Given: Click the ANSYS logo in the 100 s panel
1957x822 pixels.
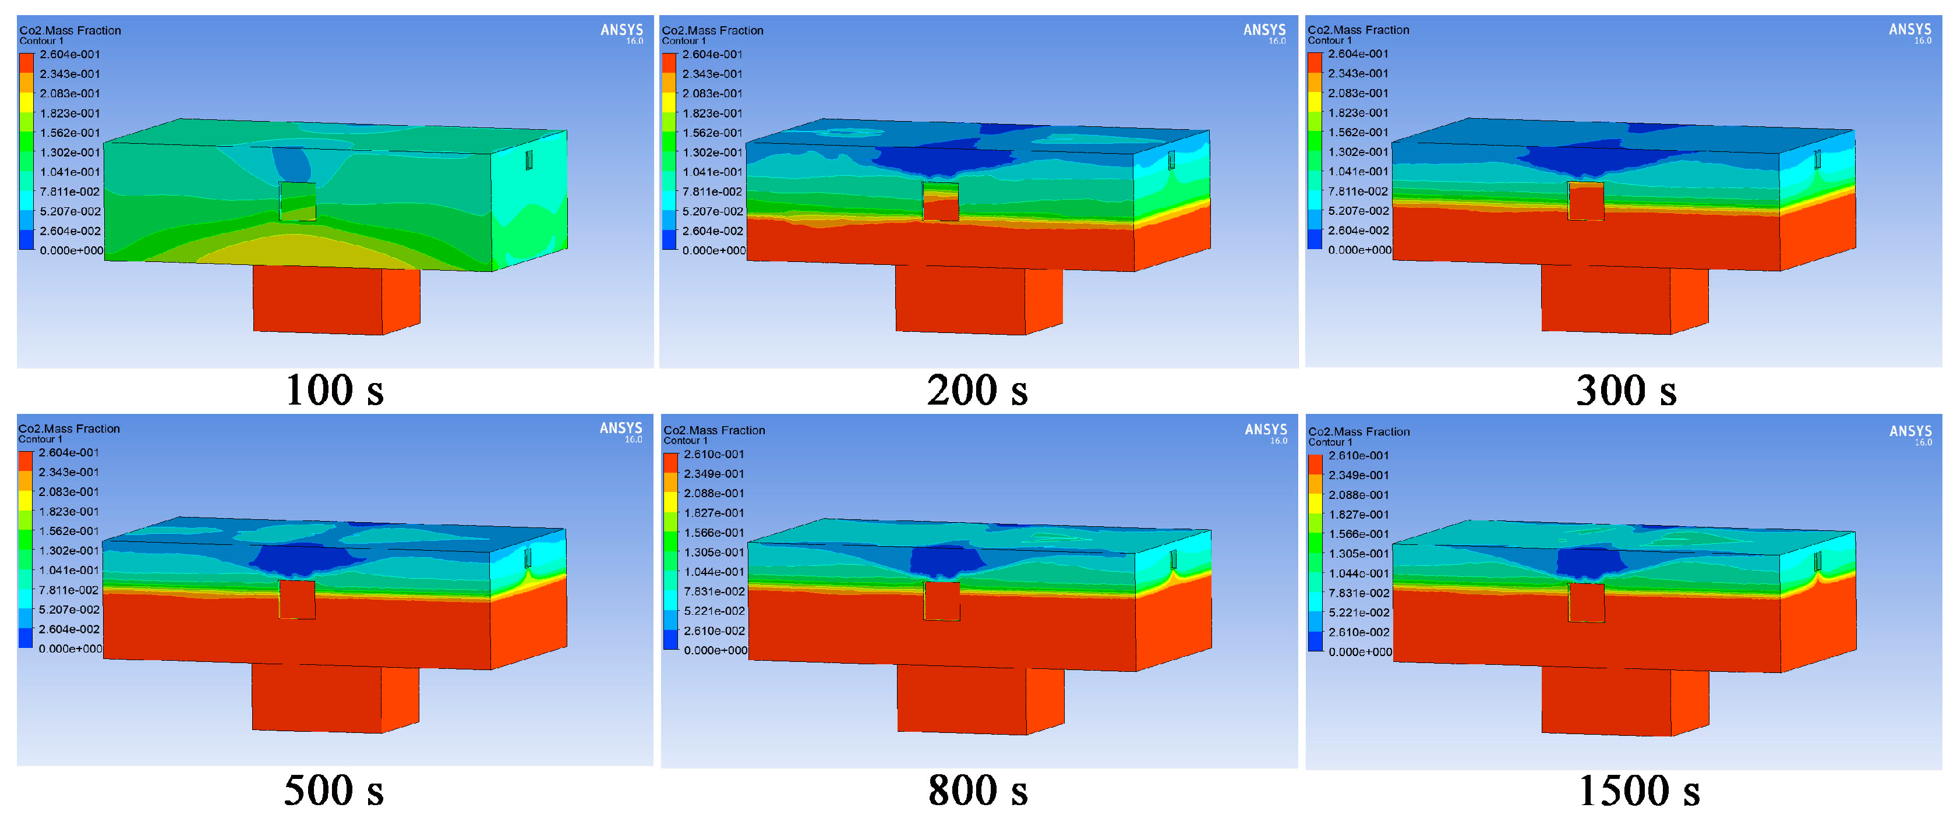Looking at the screenshot, I should (x=621, y=30).
